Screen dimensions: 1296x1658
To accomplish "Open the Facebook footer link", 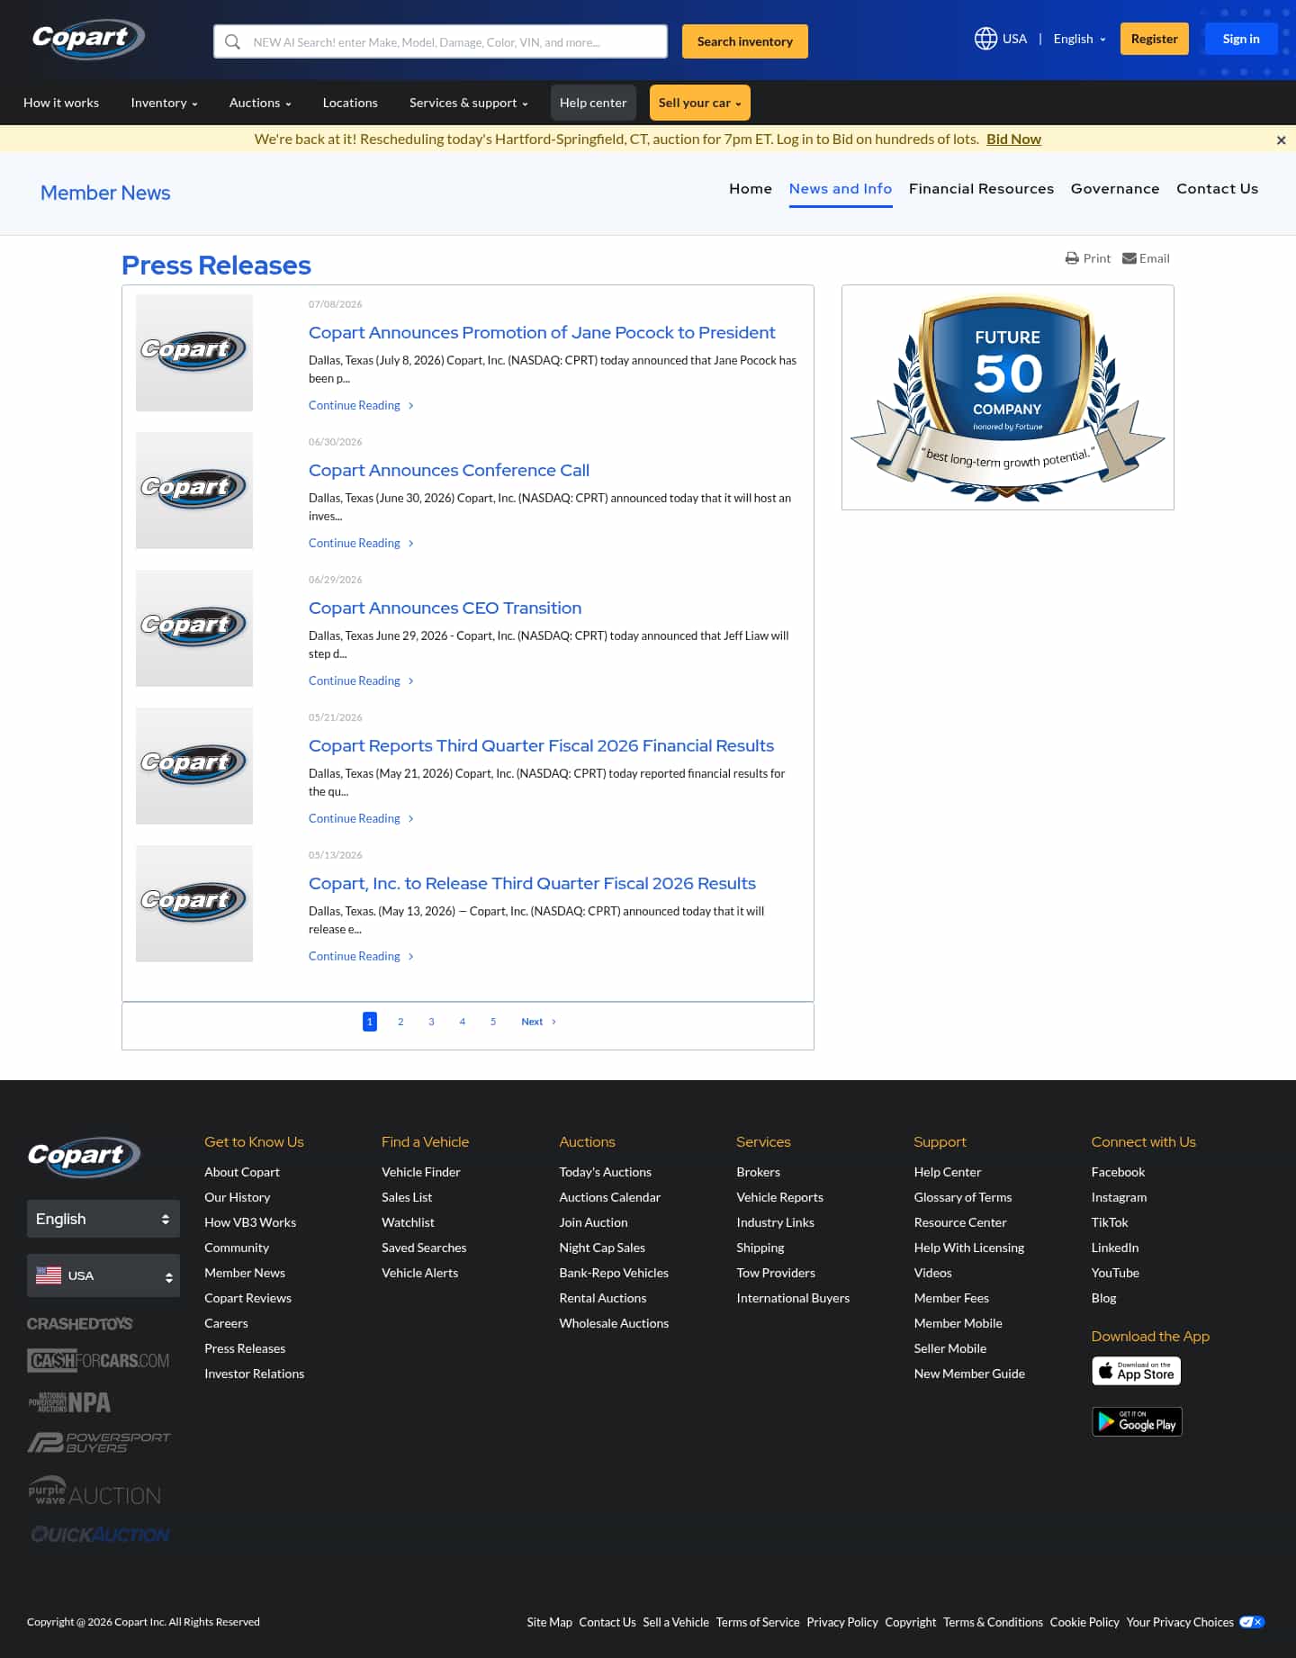I will [x=1118, y=1172].
